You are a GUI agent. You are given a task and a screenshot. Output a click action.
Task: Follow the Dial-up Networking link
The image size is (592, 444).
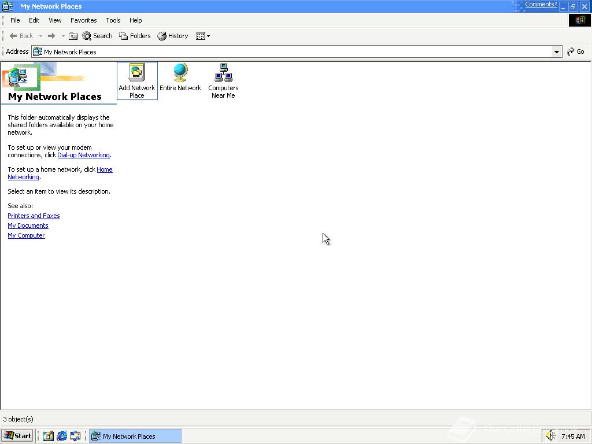(x=83, y=155)
